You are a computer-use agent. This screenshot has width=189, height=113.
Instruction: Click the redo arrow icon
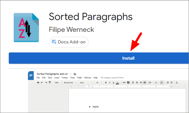click(x=46, y=82)
